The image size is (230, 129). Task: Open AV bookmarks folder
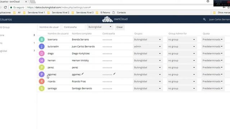tap(17, 13)
